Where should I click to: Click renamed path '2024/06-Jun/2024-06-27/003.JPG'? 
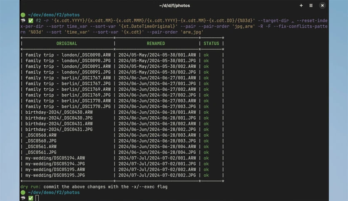[157, 106]
